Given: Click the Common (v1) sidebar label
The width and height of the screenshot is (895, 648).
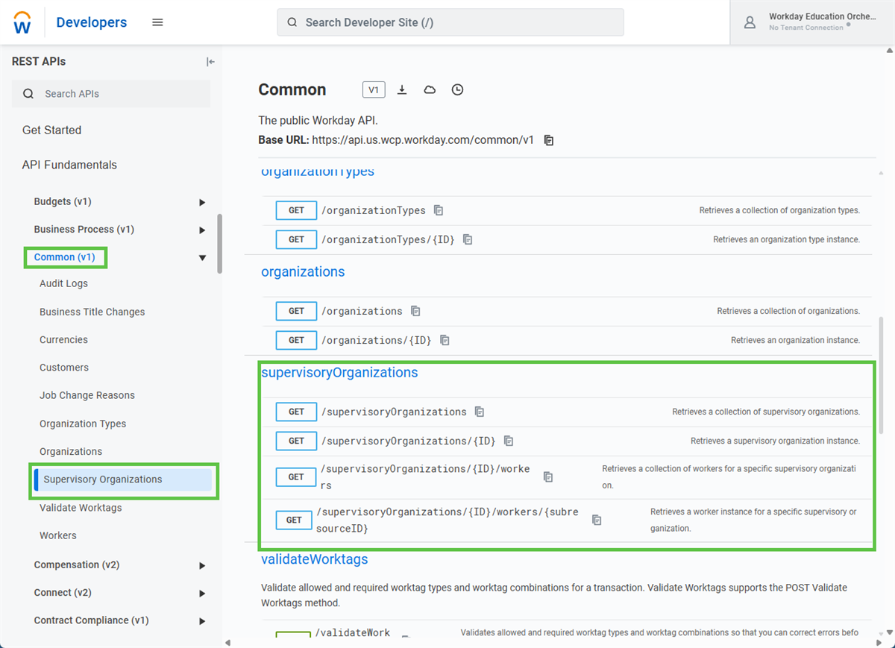Looking at the screenshot, I should tap(65, 257).
